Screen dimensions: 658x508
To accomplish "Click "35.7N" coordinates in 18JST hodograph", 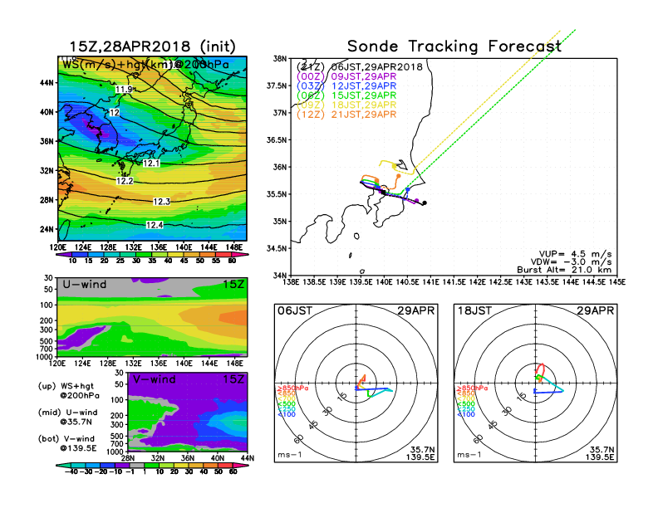I will click(x=602, y=450).
